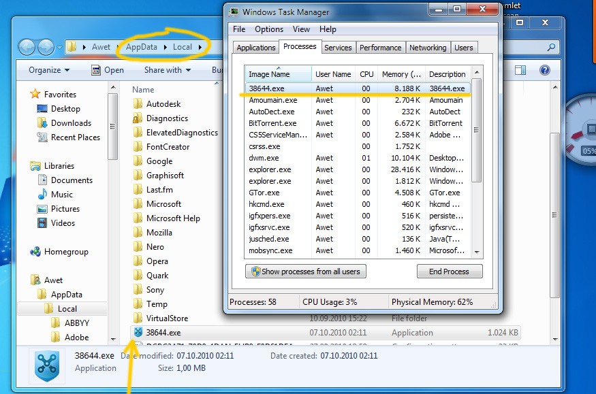Click the Documents library icon
Image resolution: width=596 pixels, height=394 pixels.
click(x=42, y=180)
